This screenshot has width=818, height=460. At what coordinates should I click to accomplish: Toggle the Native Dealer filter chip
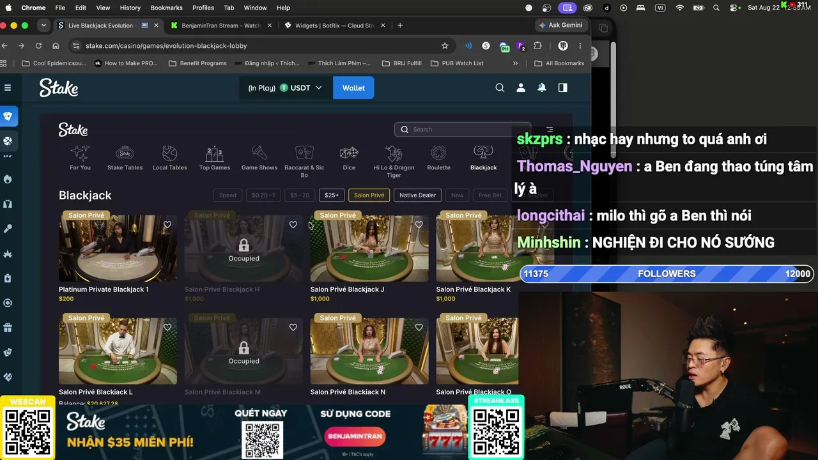click(x=418, y=195)
